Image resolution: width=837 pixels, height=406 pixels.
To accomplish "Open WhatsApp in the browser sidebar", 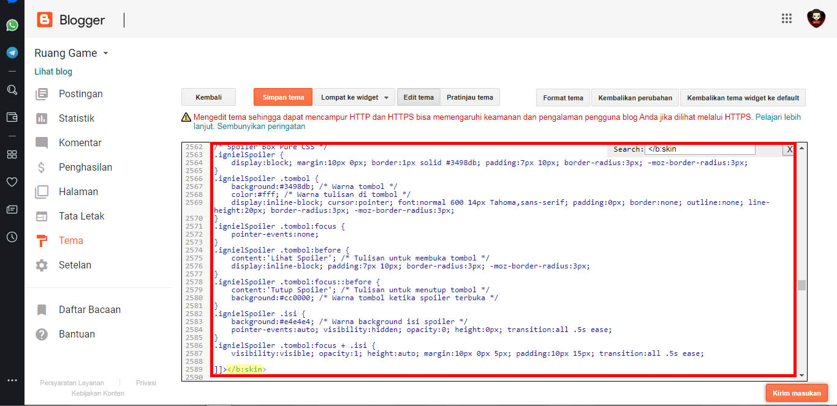I will 12,25.
